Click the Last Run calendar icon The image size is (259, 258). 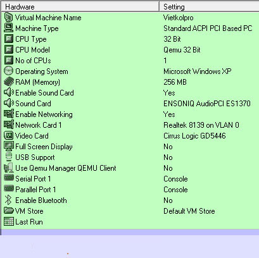click(x=8, y=221)
